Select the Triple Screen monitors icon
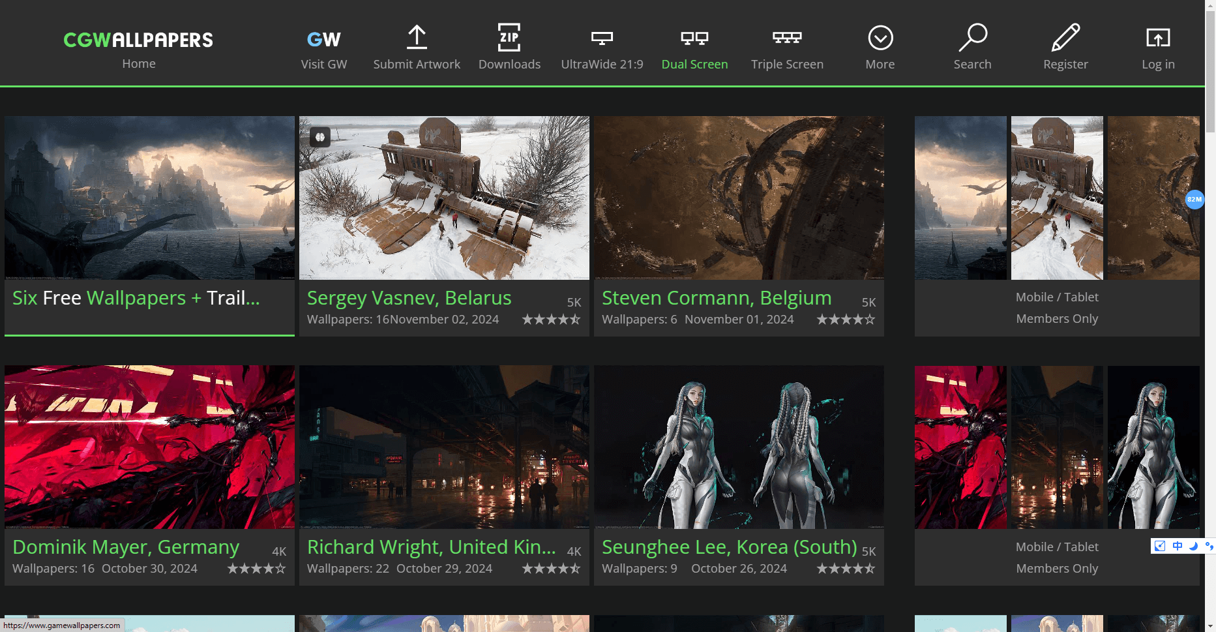1216x632 pixels. pos(787,37)
